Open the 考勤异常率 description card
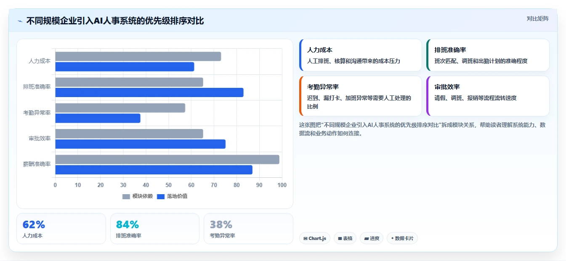 point(361,96)
